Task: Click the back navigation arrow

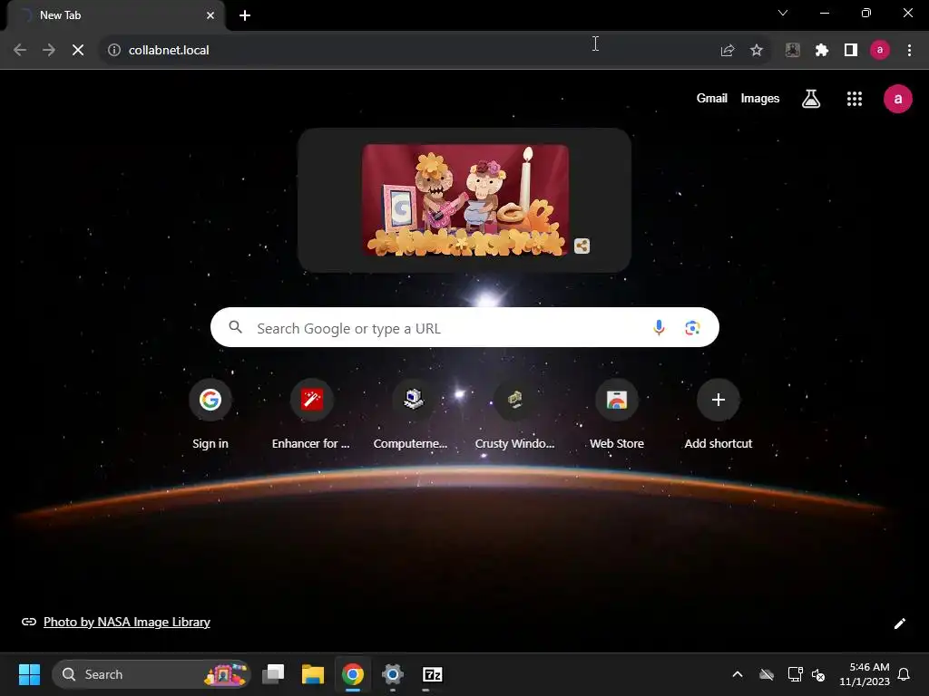Action: [20, 51]
